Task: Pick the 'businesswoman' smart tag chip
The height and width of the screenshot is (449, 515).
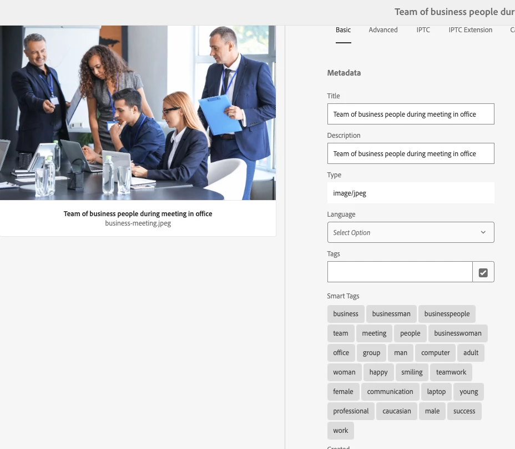Action: coord(458,333)
